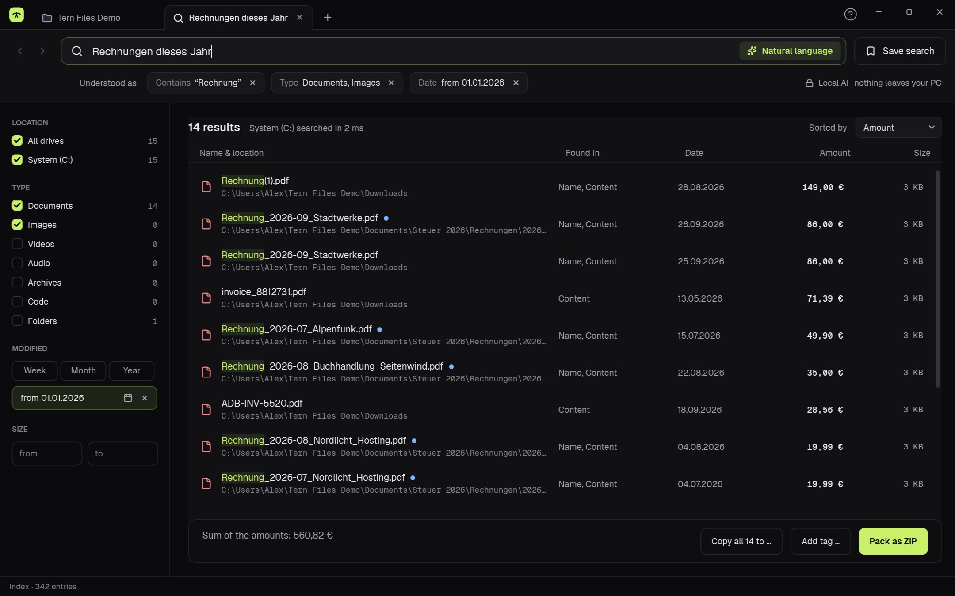Uncheck the Documents type checkbox
The width and height of the screenshot is (955, 596).
coord(17,205)
